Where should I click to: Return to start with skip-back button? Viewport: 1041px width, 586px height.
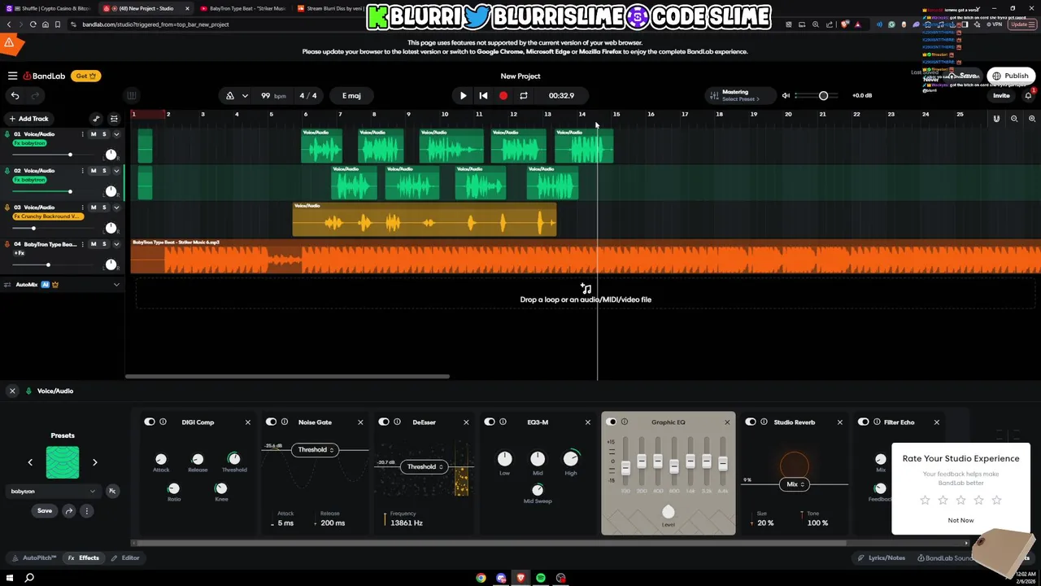[x=483, y=96]
